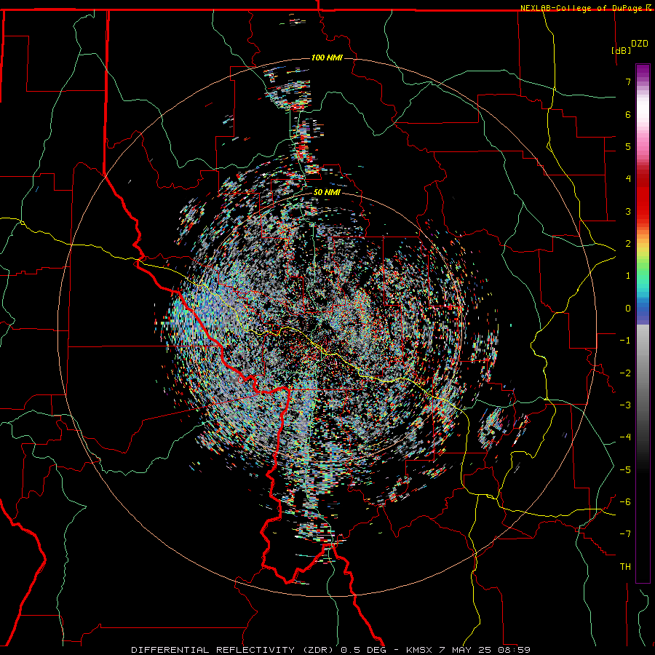Viewport: 655px width, 655px height.
Task: Click the 4 value on the color scale
Action: pyautogui.click(x=628, y=179)
